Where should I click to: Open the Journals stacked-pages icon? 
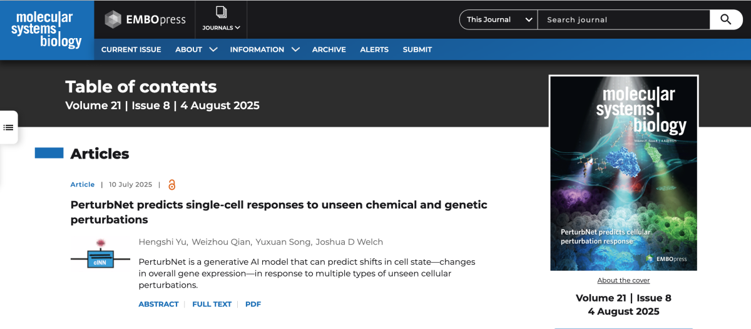point(221,12)
